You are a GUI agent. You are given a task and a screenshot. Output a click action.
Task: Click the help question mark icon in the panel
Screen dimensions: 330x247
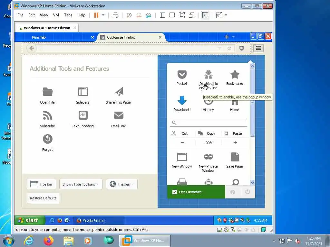tap(233, 192)
